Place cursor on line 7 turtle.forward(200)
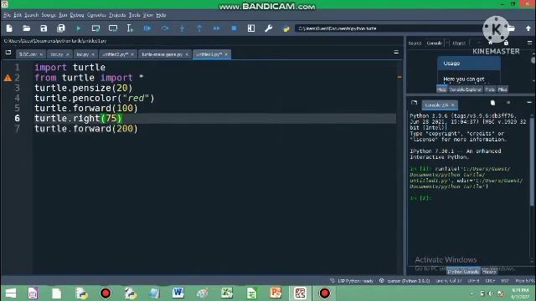 (x=85, y=129)
